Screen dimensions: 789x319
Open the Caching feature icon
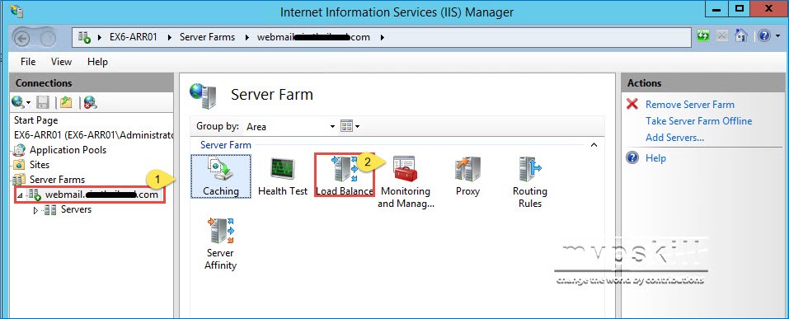tap(220, 176)
